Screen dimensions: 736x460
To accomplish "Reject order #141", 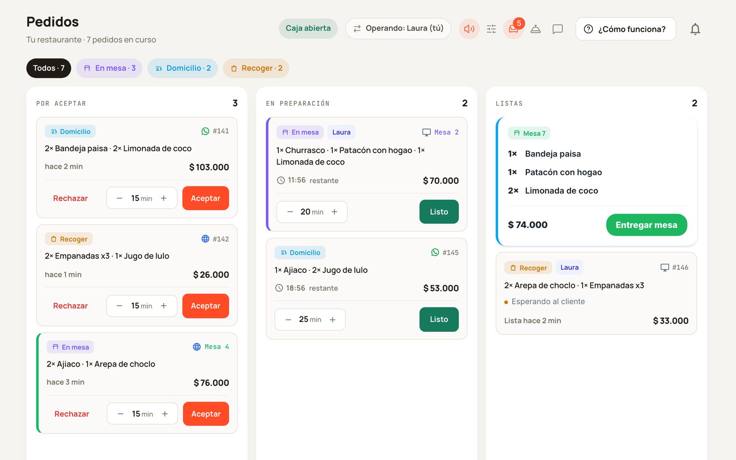I will [70, 198].
